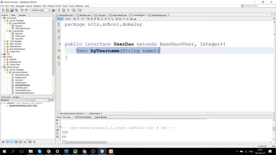
Task: Toggle Show Inner Classes filter in the Navigator
Action: [x=21, y=142]
